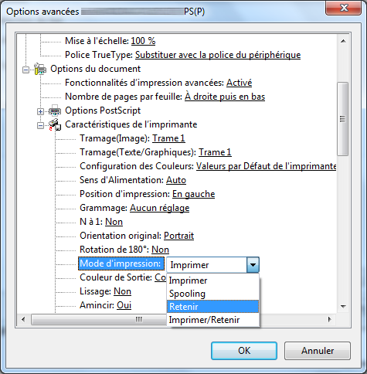The width and height of the screenshot is (367, 374).
Task: Expand the Options PostScript node
Action: (40, 111)
